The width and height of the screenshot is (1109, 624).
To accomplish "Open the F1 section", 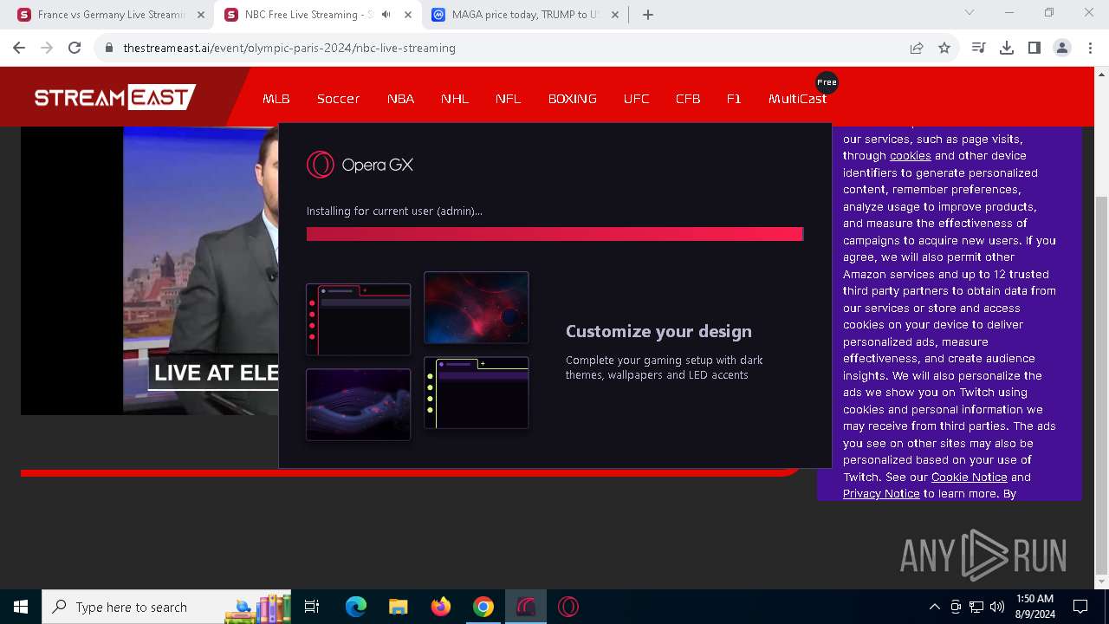I will 734,99.
